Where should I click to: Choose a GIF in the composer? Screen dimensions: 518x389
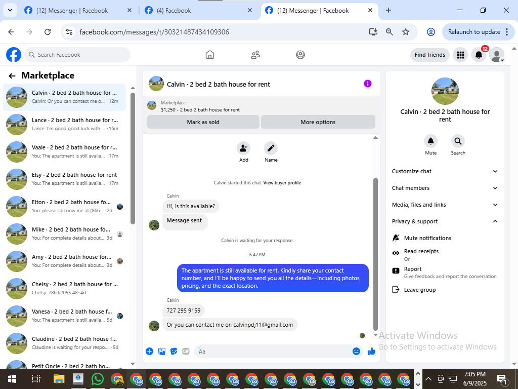tap(186, 352)
